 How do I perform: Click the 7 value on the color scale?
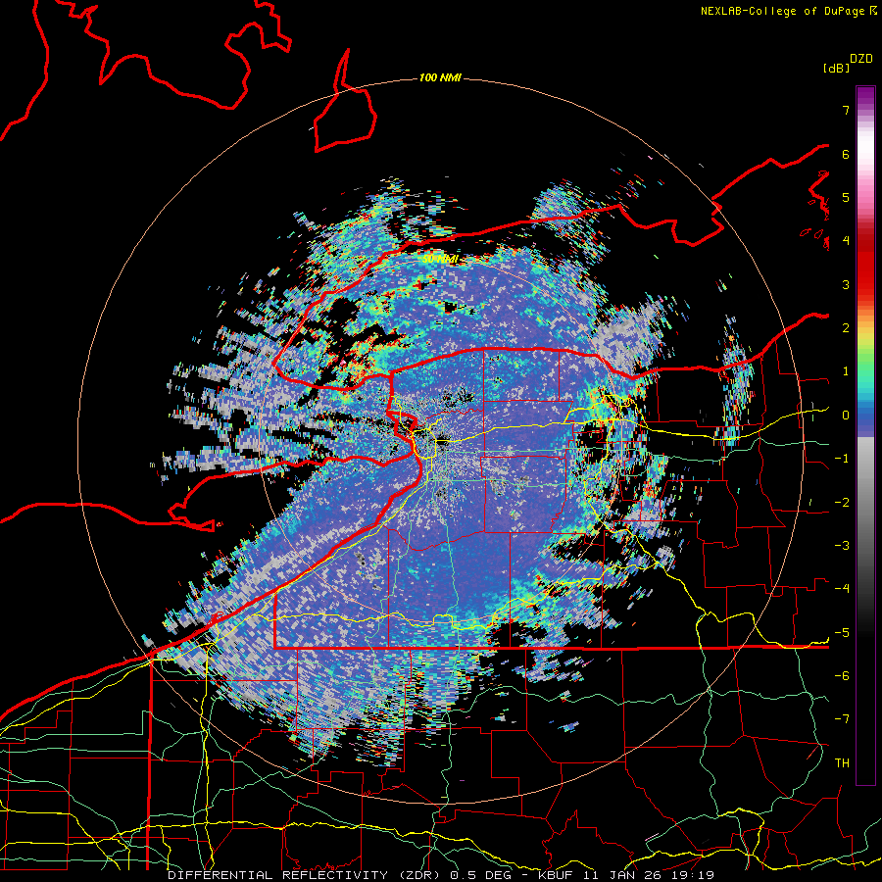click(x=846, y=110)
